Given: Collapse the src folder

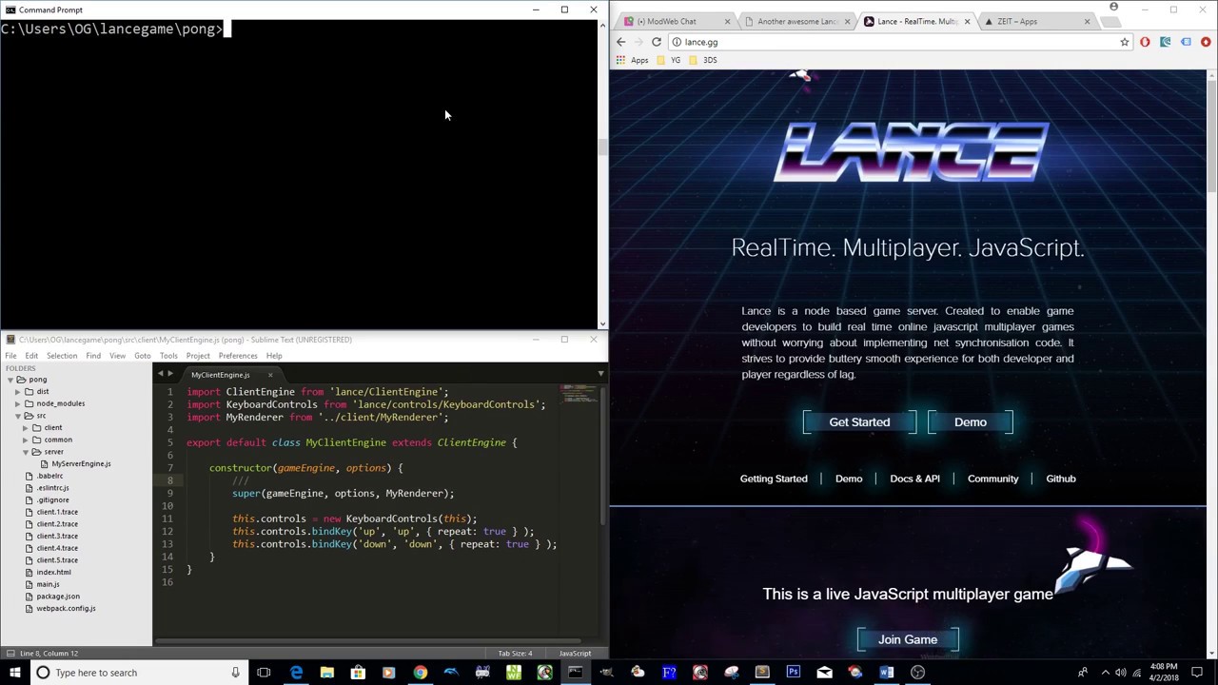Looking at the screenshot, I should pos(17,416).
